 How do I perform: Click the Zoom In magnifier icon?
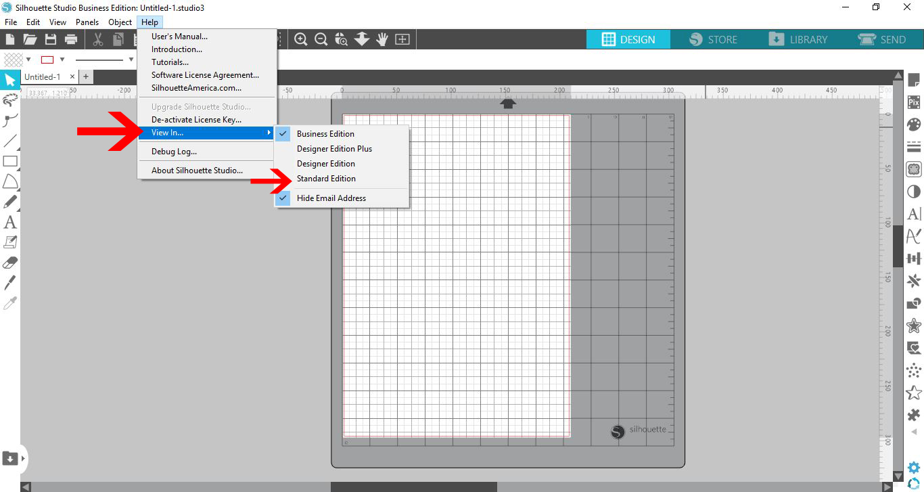click(301, 39)
